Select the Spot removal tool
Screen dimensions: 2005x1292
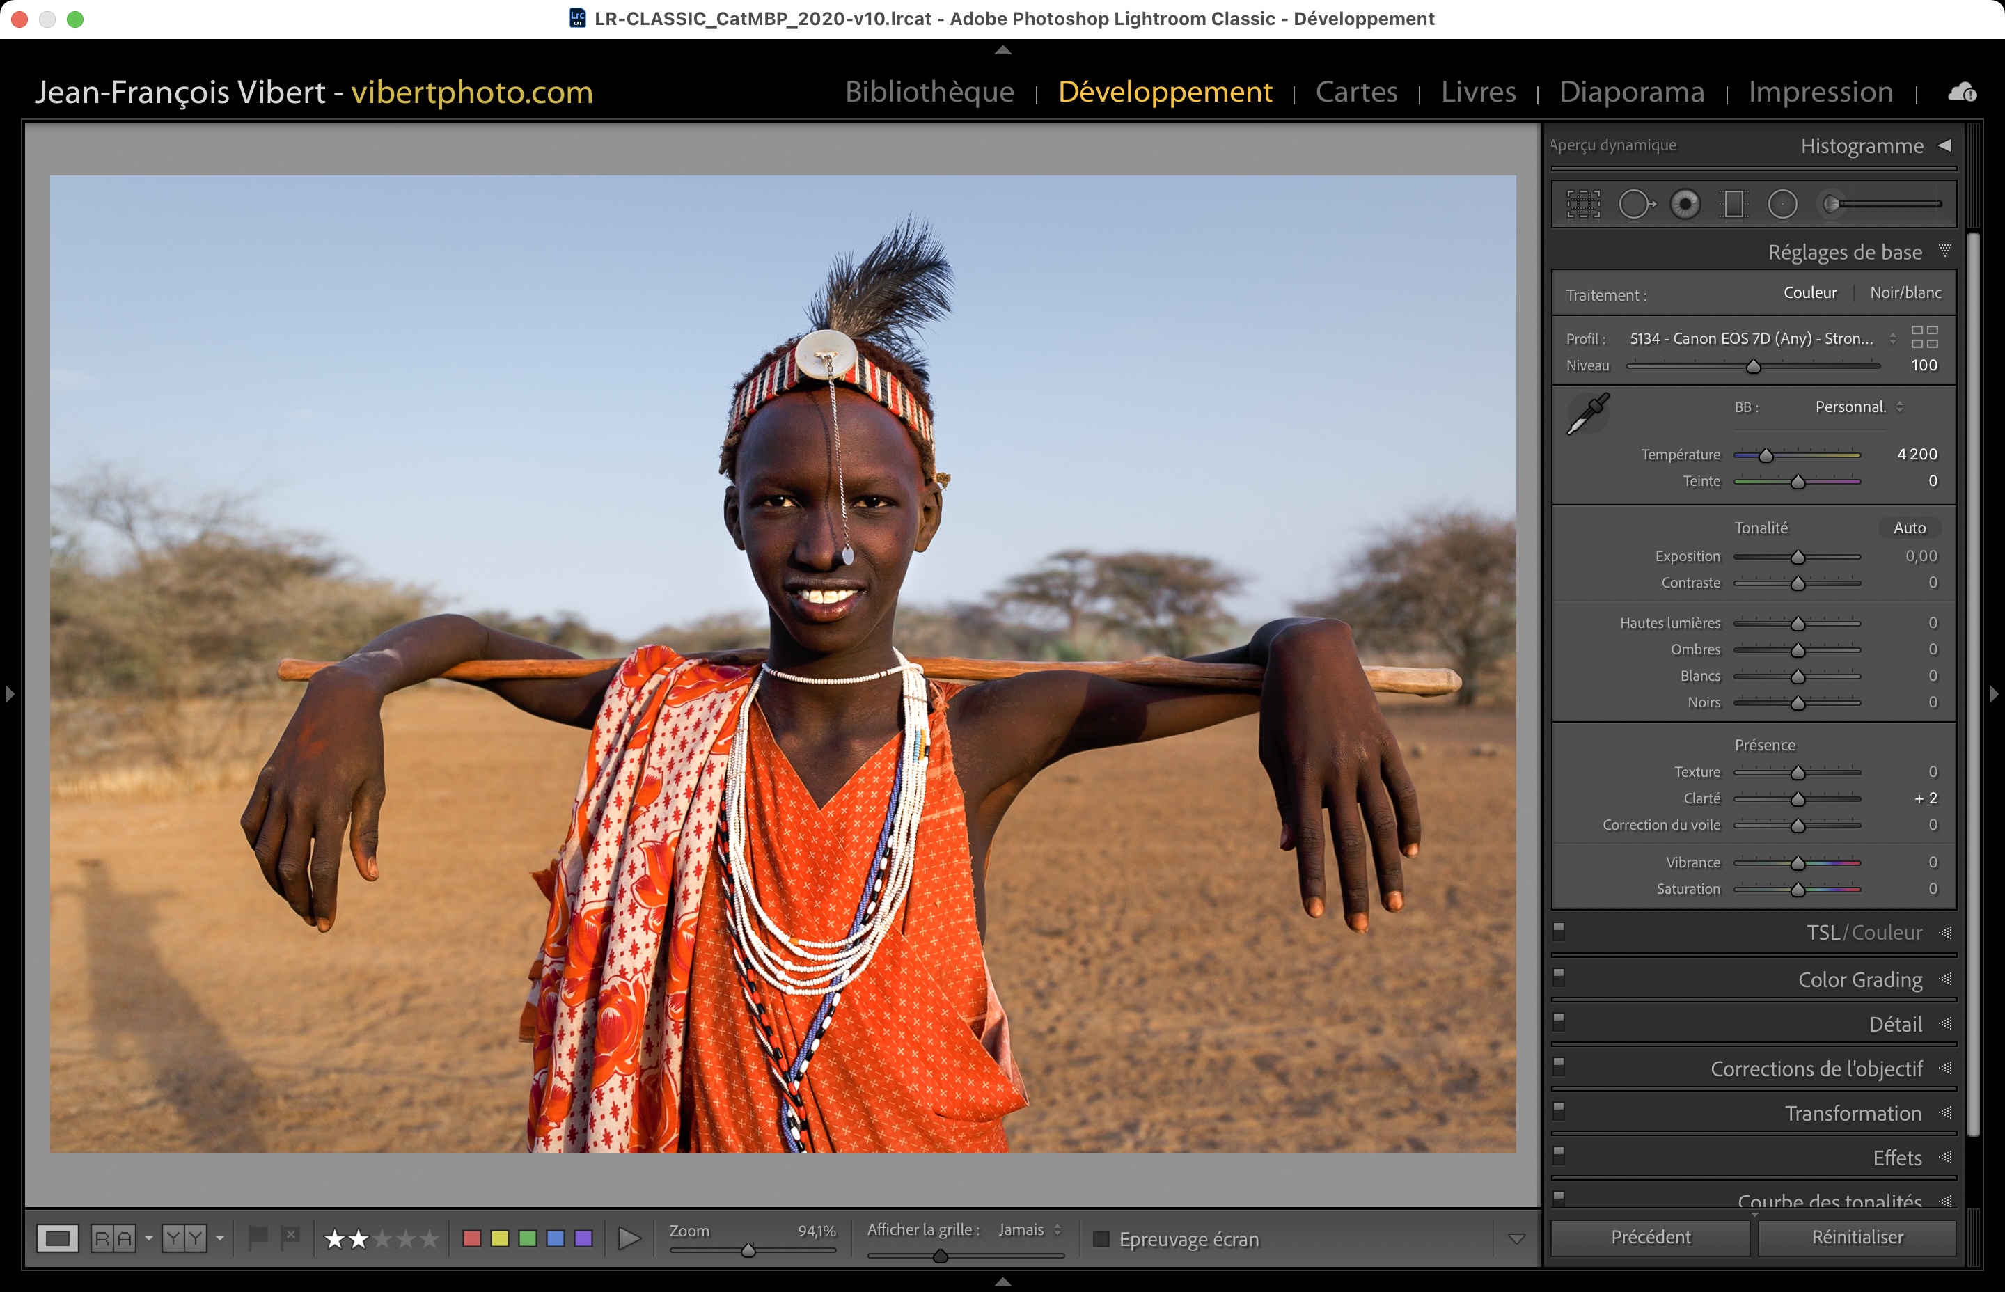pos(1635,204)
